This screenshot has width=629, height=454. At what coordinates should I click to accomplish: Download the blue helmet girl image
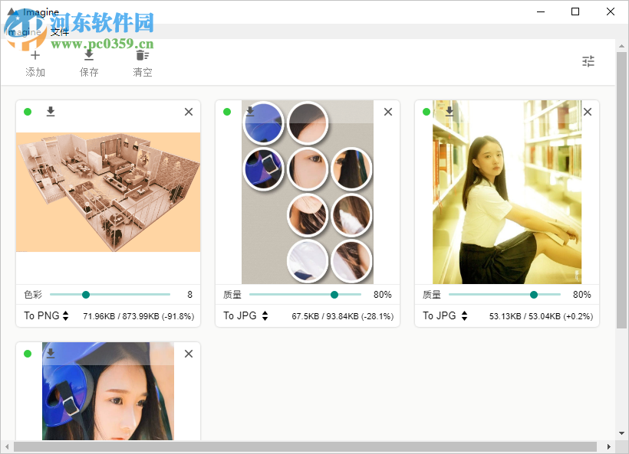tap(51, 353)
